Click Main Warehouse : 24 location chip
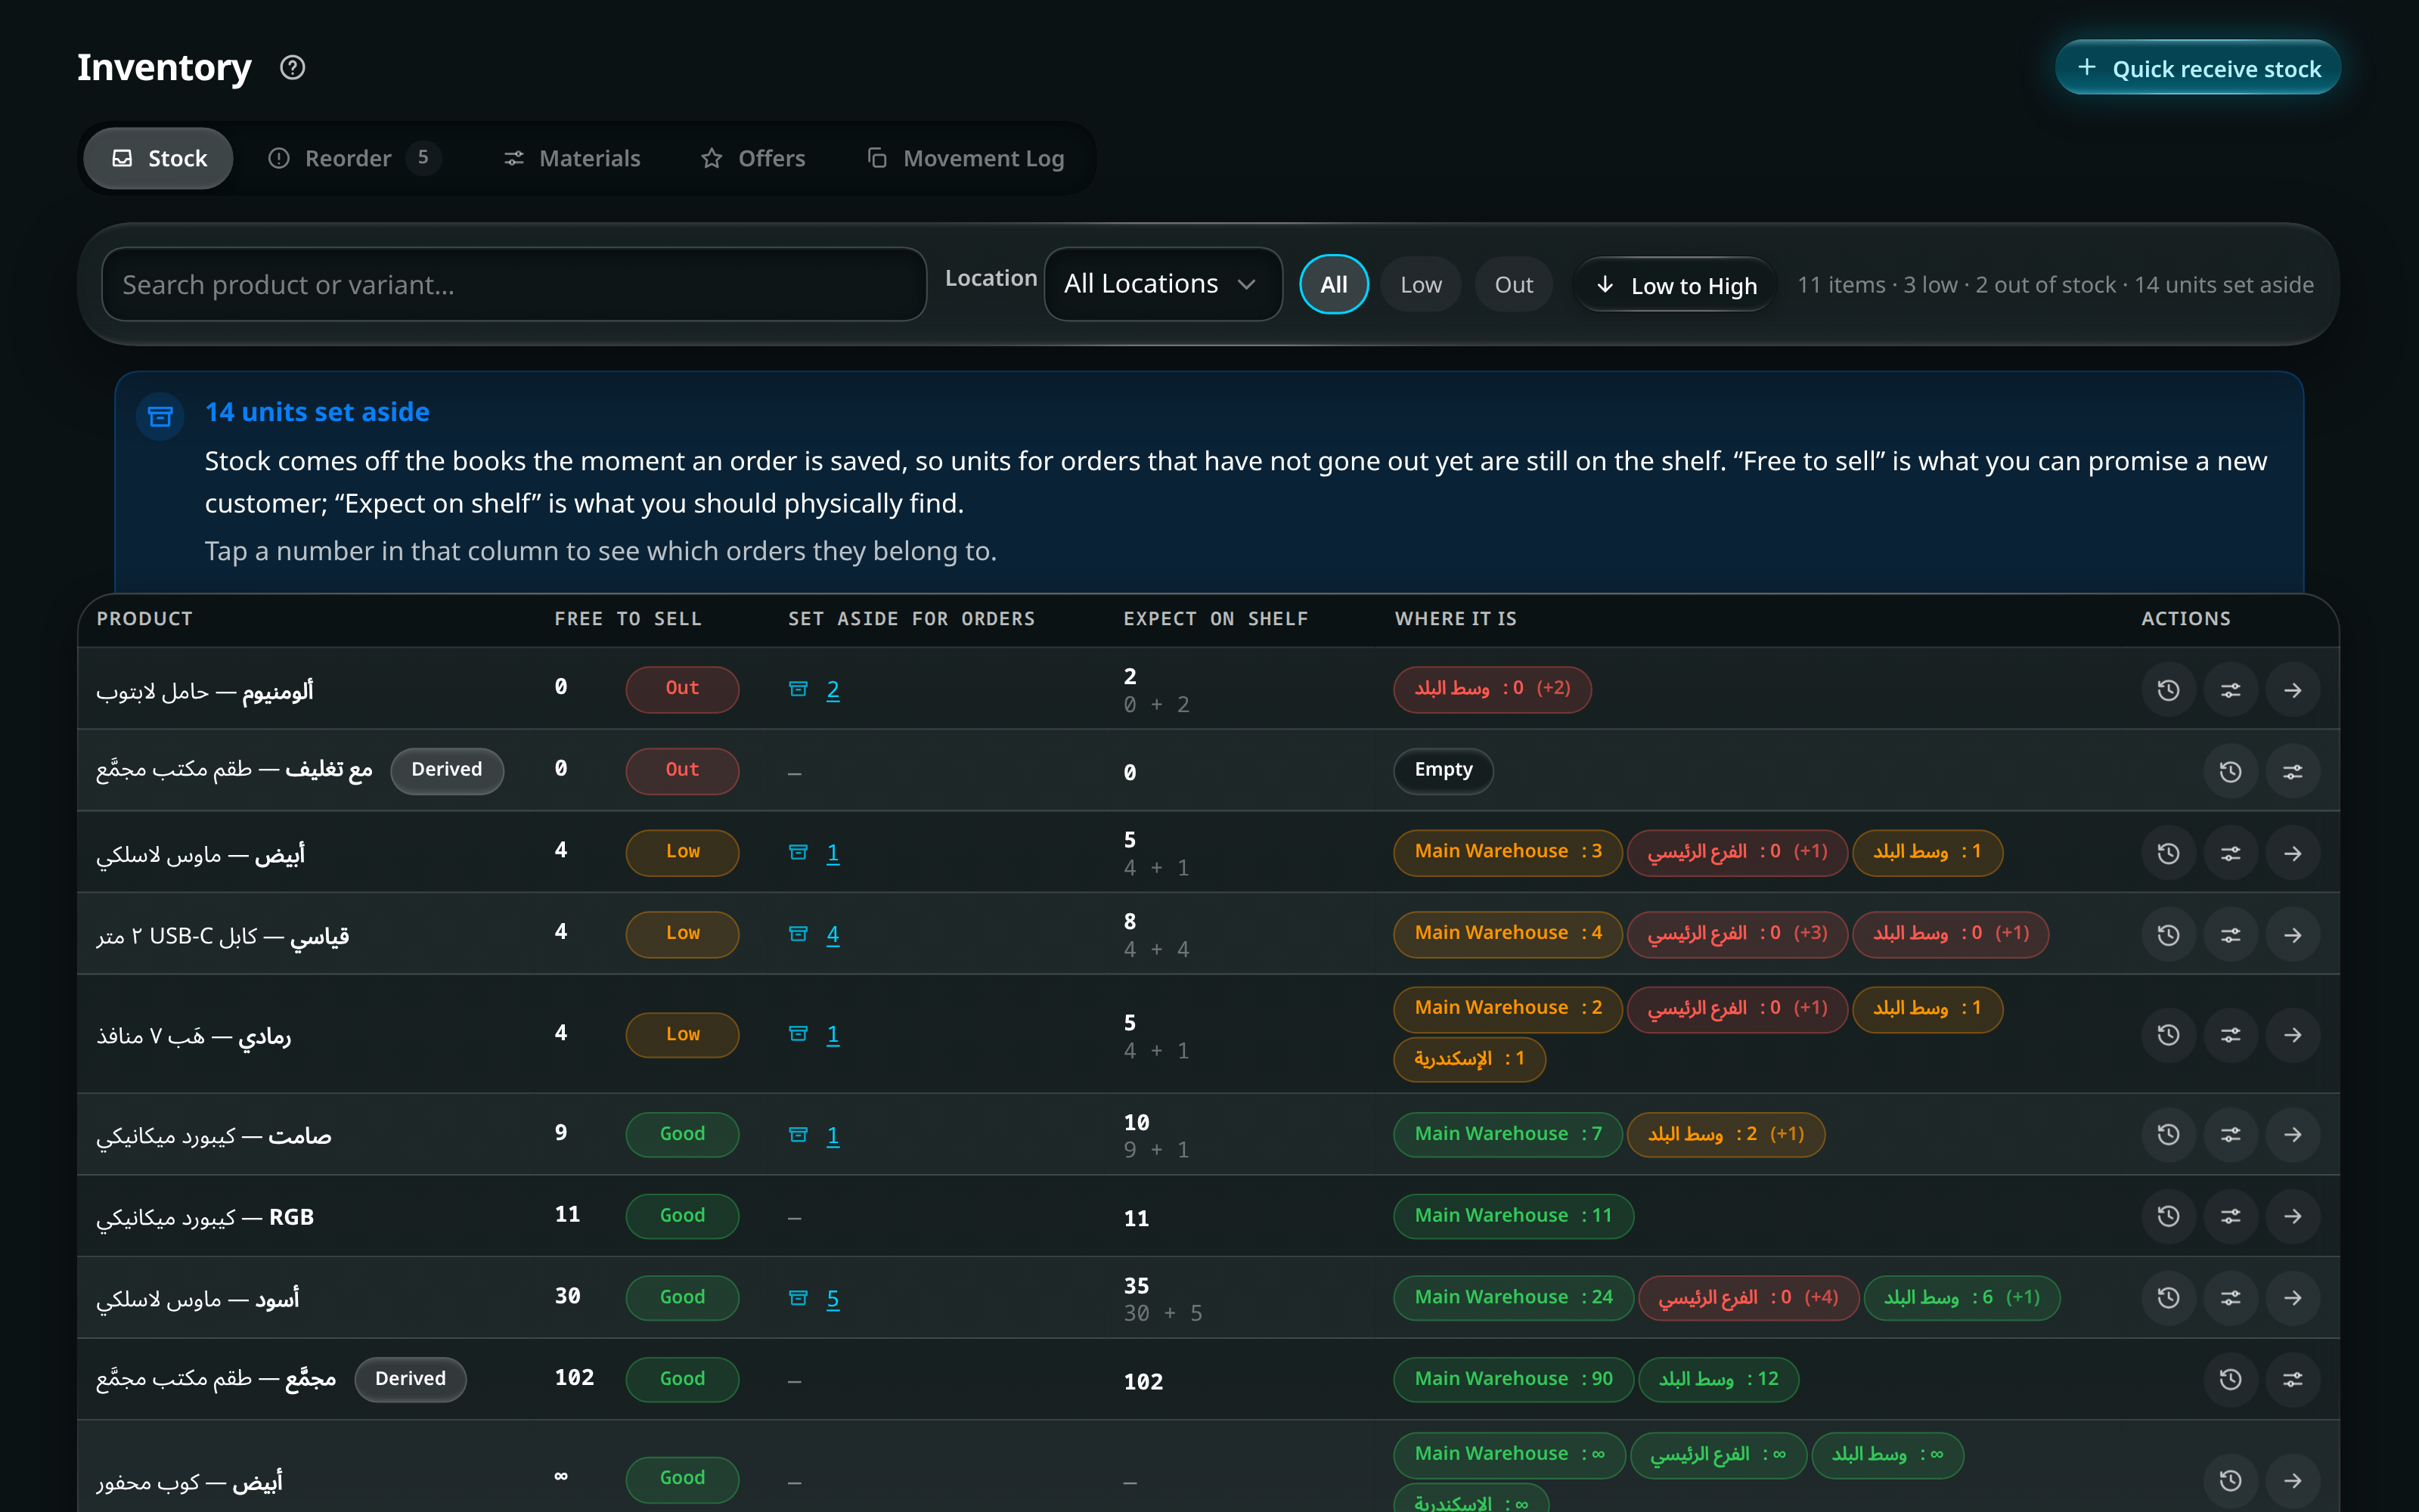This screenshot has height=1512, width=2419. 1513,1297
